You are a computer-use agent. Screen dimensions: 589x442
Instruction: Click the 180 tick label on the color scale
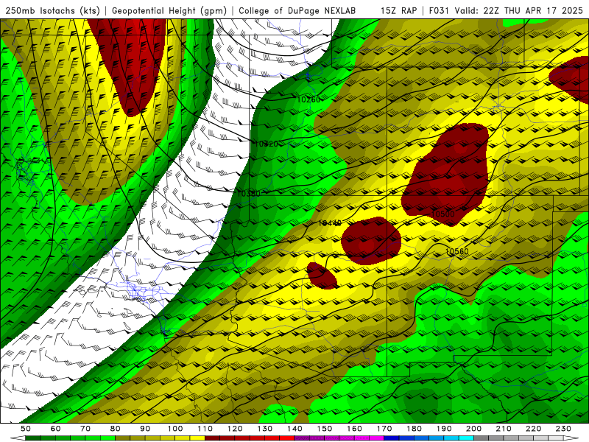pyautogui.click(x=414, y=429)
